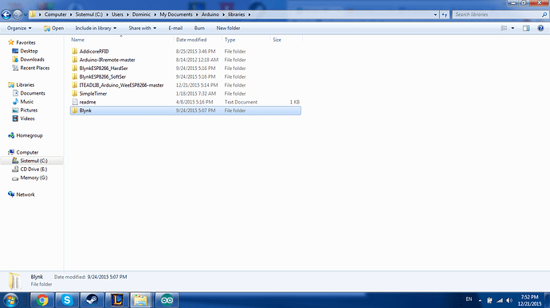Viewport: 550px width, 308px height.
Task: Click the E-mail toolbar button
Action: pyautogui.click(x=175, y=28)
